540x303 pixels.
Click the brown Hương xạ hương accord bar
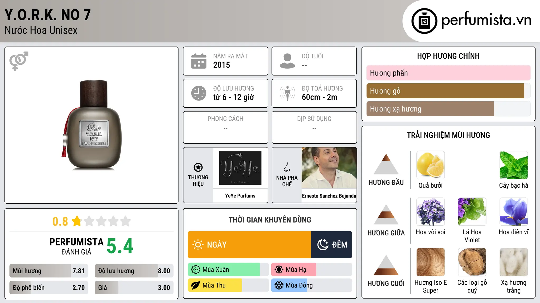click(x=430, y=109)
